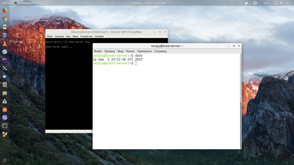Launch PhpStorm from the dock
Viewport: 294px width, 165px height.
coord(5,60)
